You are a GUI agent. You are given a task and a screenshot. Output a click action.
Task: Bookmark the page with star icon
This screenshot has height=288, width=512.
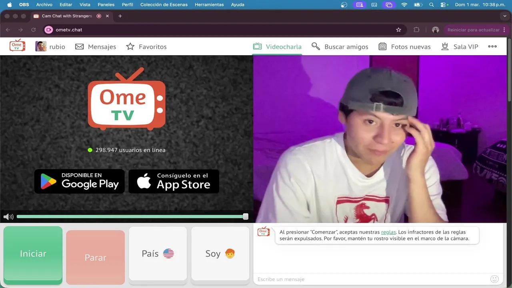pos(398,30)
